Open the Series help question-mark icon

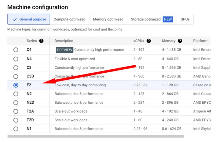tap(41, 41)
